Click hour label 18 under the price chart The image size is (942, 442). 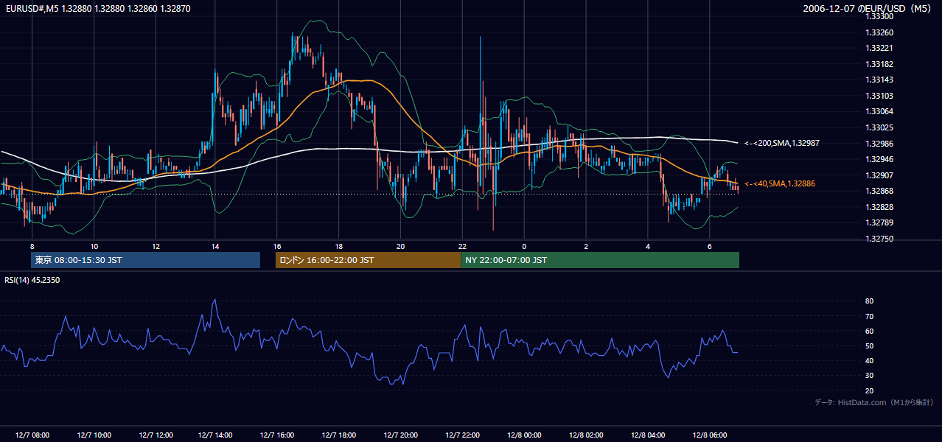(x=338, y=246)
